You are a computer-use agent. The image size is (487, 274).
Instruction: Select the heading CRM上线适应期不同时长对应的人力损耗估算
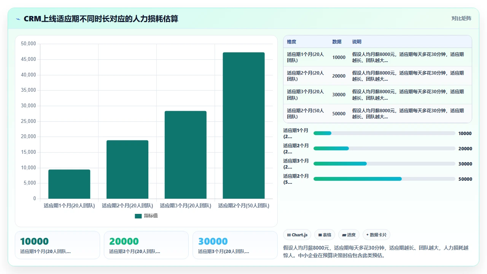click(x=101, y=19)
